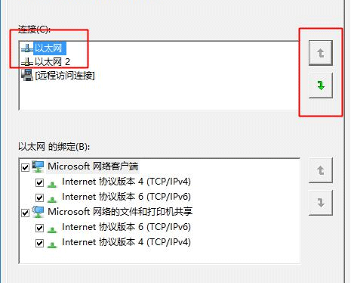Click the bindings move-down arrow button
The image size is (351, 283).
321,203
